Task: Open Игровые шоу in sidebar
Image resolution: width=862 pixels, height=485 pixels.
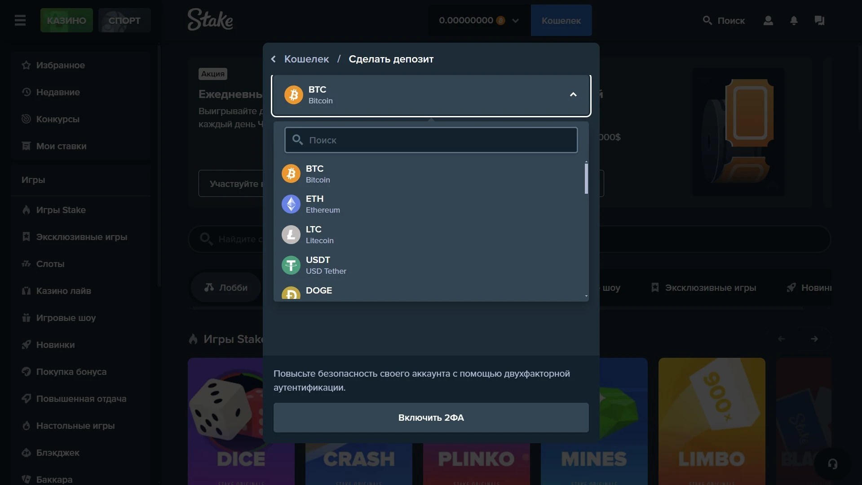Action: 81,318
